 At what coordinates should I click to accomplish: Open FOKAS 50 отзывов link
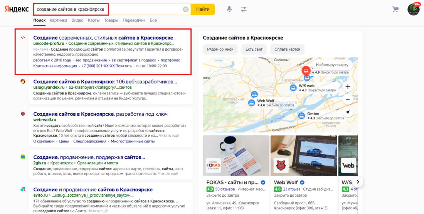tap(224, 189)
